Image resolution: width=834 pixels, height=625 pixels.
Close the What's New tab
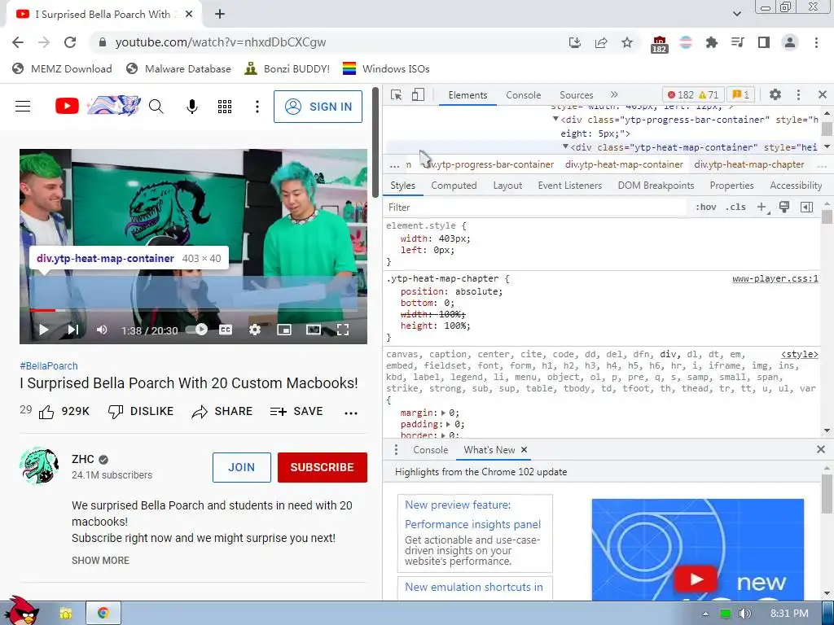(524, 450)
